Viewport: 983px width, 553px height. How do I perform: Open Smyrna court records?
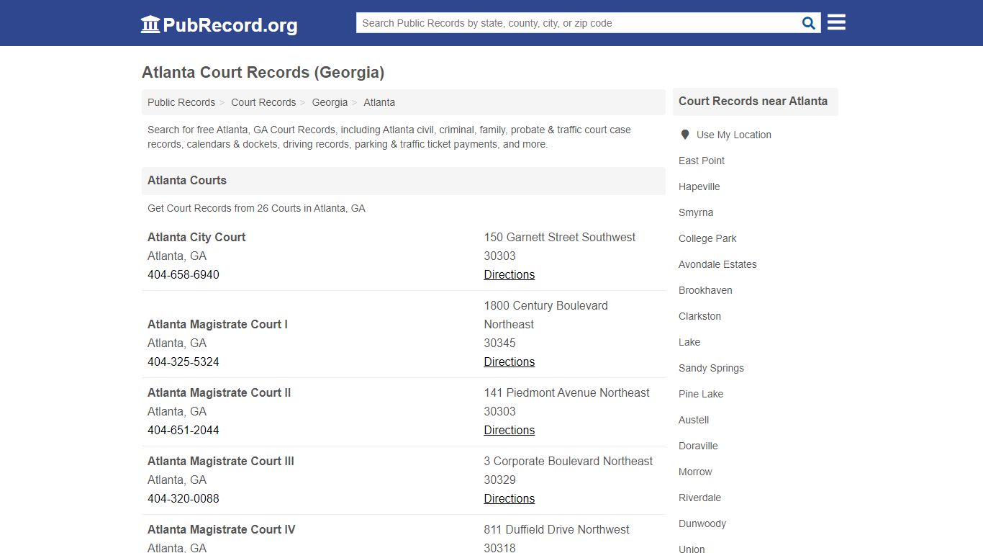696,212
